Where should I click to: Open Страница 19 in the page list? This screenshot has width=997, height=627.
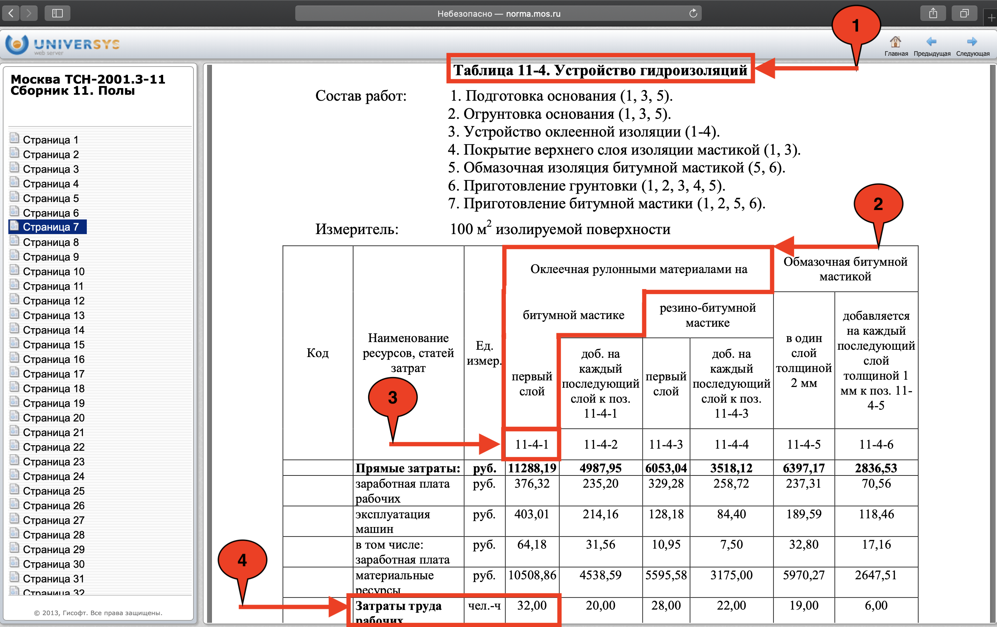(x=53, y=403)
